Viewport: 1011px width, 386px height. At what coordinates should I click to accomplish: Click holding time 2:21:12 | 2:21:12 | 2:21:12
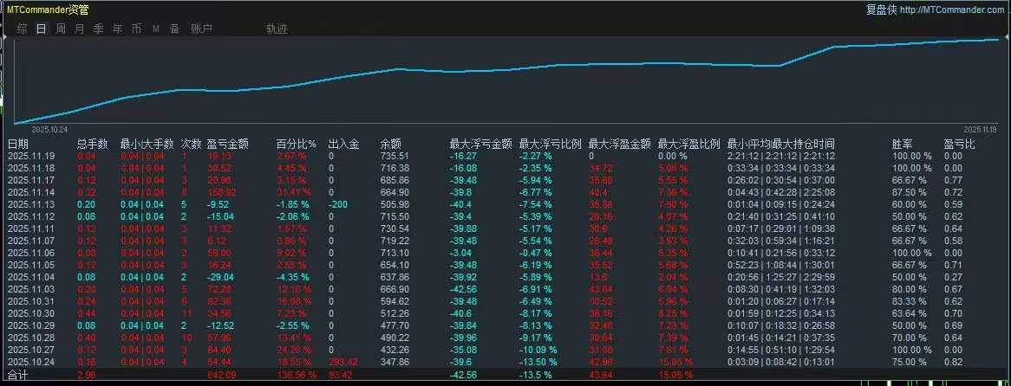(781, 156)
